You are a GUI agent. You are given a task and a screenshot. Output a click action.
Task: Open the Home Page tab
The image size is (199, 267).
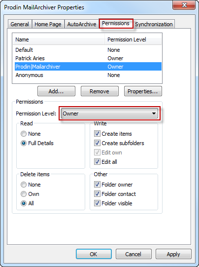coord(48,24)
